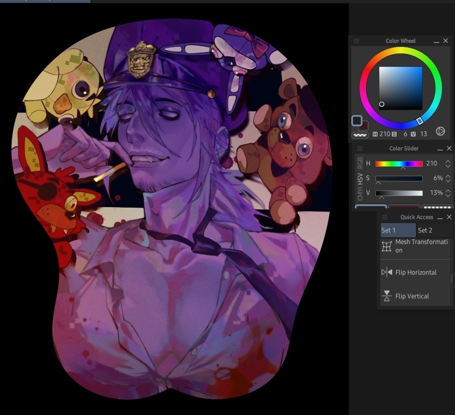
Task: Select the main drawing color swatch
Action: click(357, 120)
